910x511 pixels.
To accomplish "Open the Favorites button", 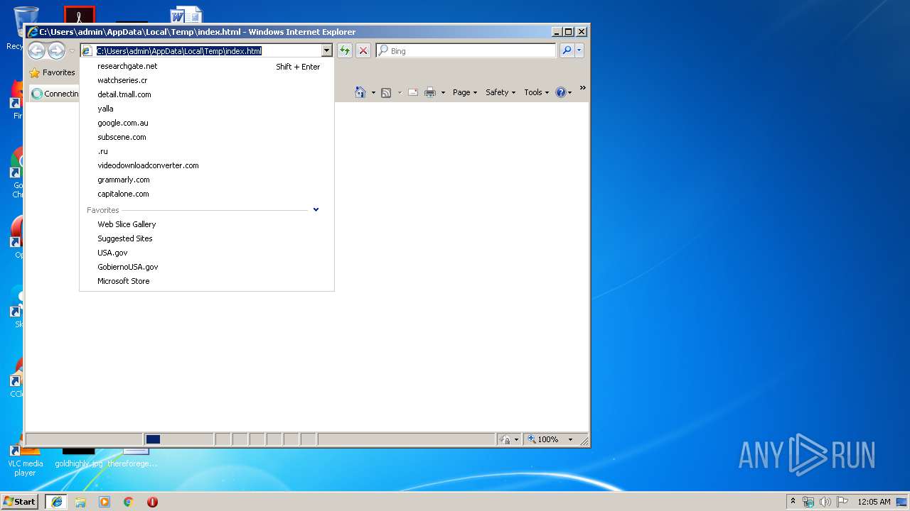I will (x=52, y=72).
